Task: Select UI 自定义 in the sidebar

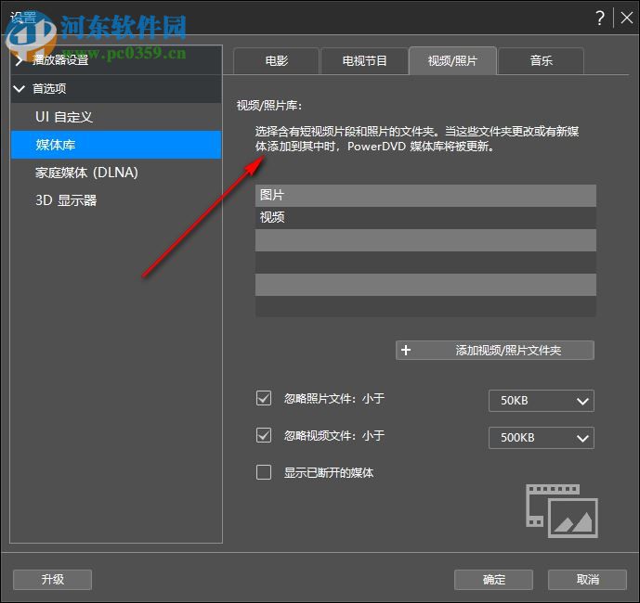Action: [116, 117]
